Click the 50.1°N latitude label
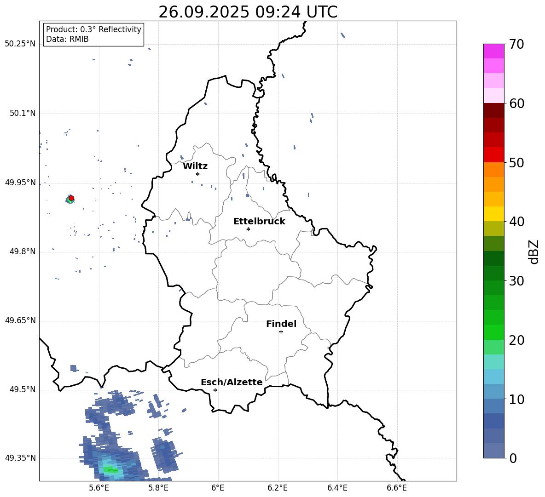Image resolution: width=545 pixels, height=497 pixels. (x=23, y=113)
